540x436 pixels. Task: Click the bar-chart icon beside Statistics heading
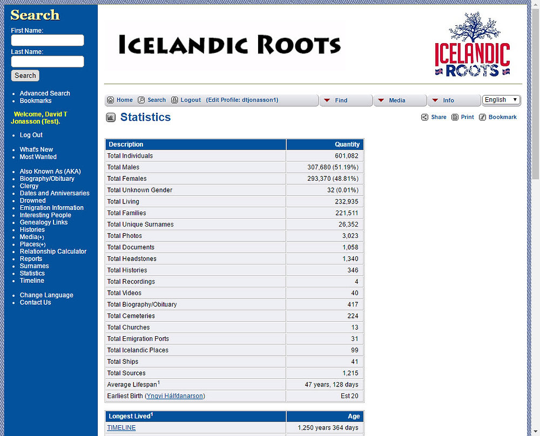tap(111, 117)
